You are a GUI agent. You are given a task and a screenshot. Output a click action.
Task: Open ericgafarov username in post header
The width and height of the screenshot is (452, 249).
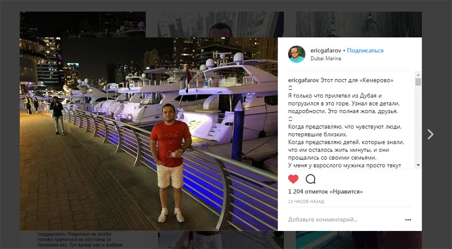(x=326, y=50)
